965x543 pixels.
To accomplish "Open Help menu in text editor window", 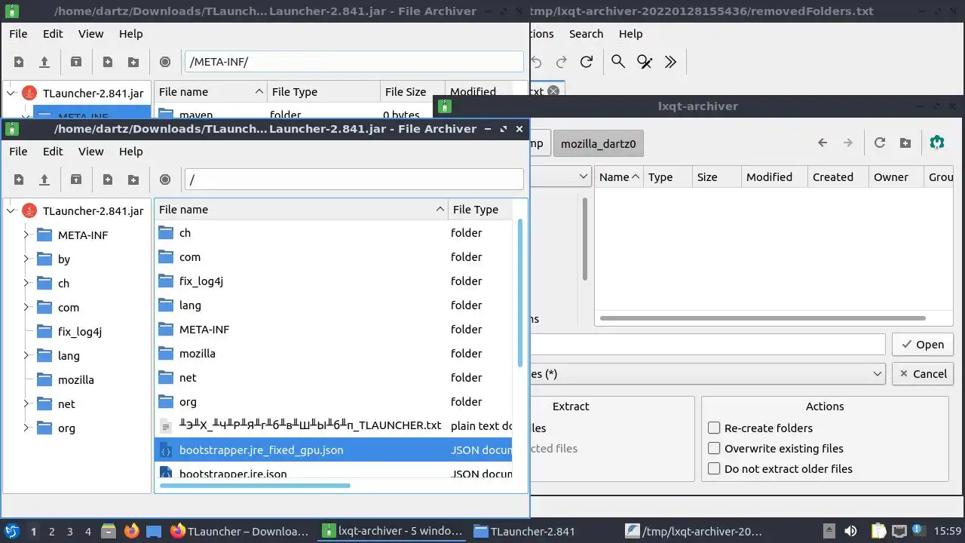I will click(630, 34).
